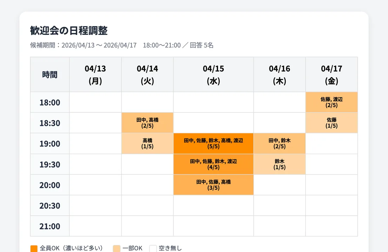This screenshot has width=388, height=252.
Task: Select the 04/17 18:30 cell with 佐藤 (1/5)
Action: [332, 123]
